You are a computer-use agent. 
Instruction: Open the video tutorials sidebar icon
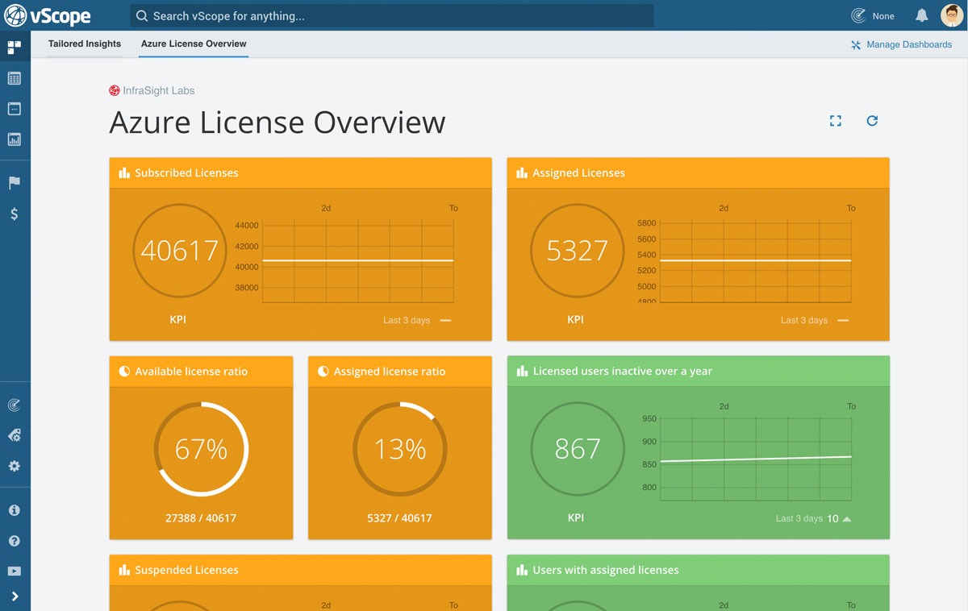click(x=14, y=572)
